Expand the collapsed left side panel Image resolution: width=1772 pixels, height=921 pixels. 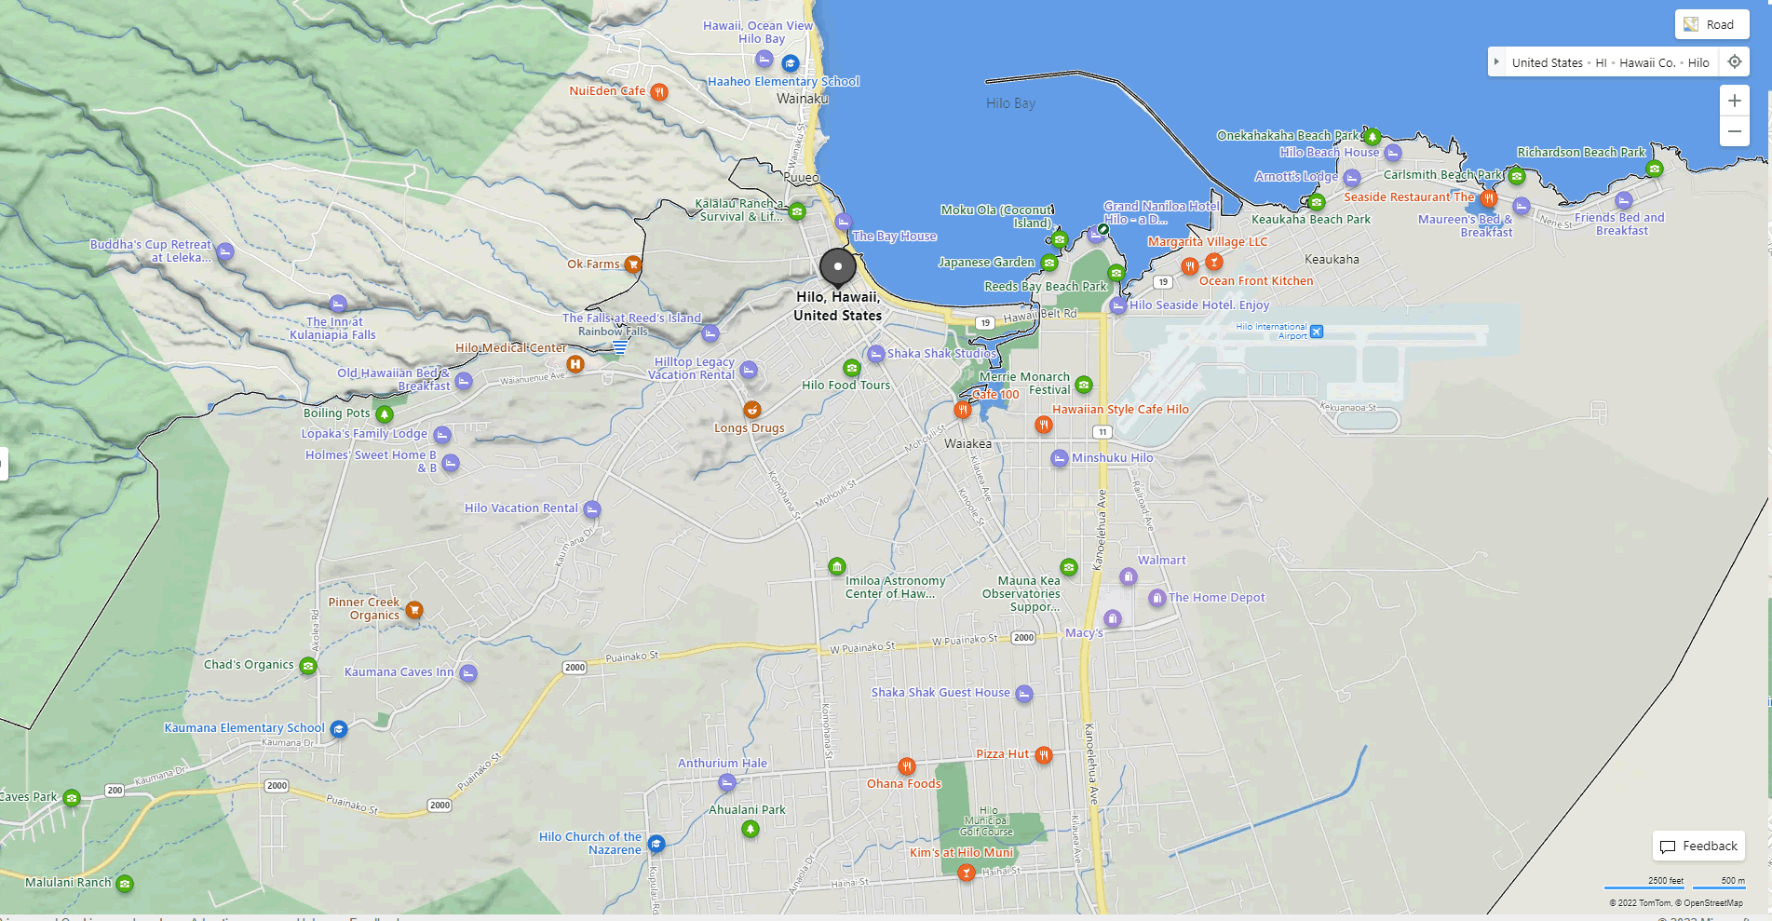coord(3,465)
